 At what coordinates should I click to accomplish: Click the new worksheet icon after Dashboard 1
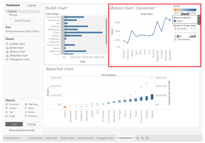coord(137,138)
